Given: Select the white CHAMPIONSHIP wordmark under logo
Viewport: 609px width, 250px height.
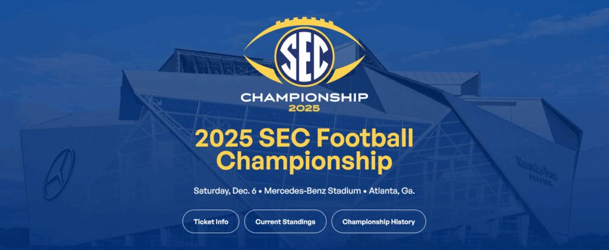Looking at the screenshot, I should [x=304, y=97].
